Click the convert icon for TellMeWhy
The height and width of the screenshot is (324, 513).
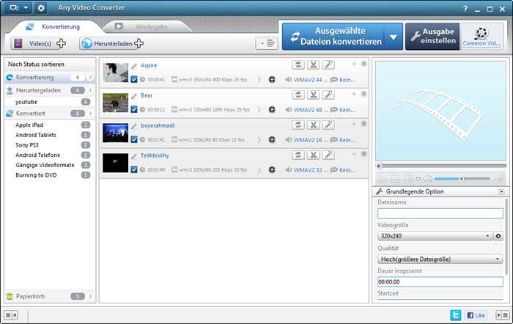click(298, 155)
